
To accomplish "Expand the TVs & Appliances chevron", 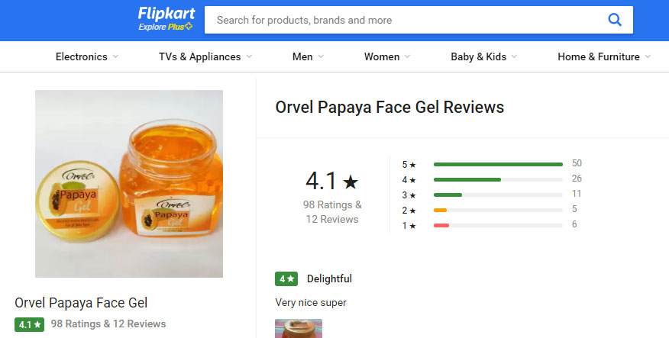I will [x=249, y=56].
